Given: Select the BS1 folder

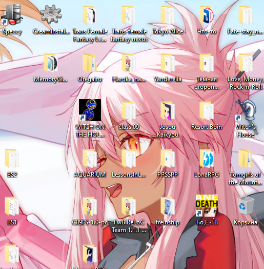Looking at the screenshot, I should [12, 206].
